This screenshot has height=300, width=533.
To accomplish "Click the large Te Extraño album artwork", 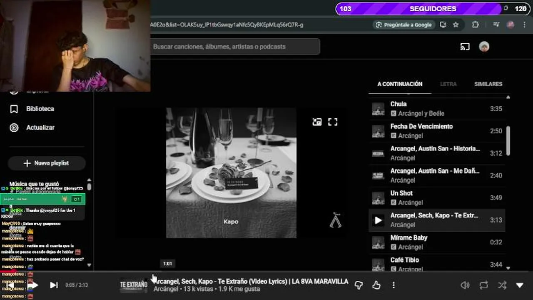I will [x=231, y=173].
